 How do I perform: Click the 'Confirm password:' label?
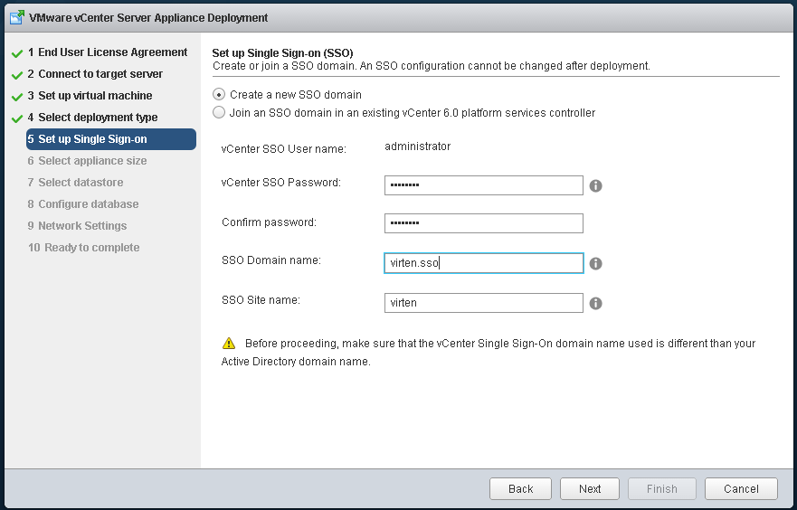(269, 222)
